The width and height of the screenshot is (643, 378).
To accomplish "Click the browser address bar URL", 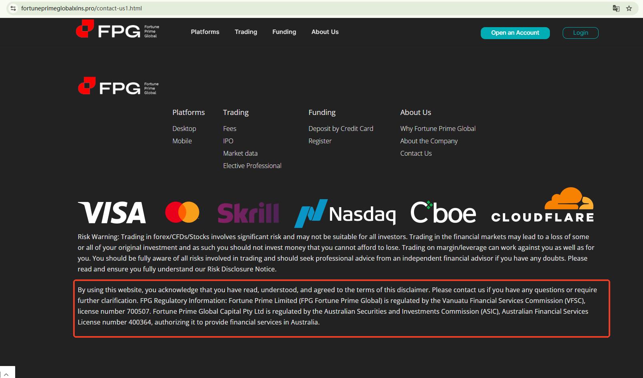I will point(82,8).
